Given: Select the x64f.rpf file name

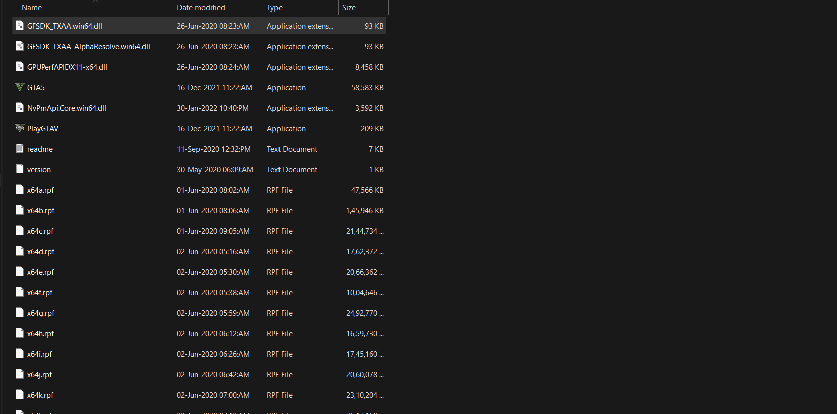Looking at the screenshot, I should [x=40, y=293].
